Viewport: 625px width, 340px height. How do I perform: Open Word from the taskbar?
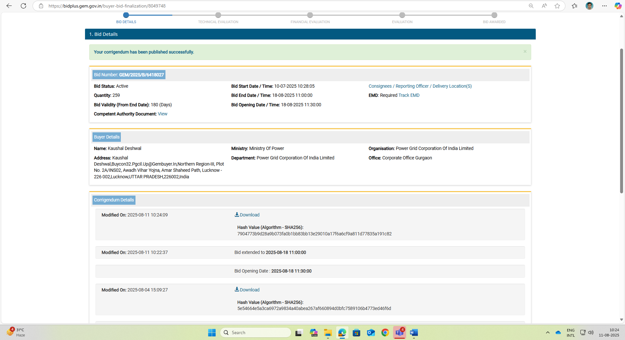click(414, 333)
